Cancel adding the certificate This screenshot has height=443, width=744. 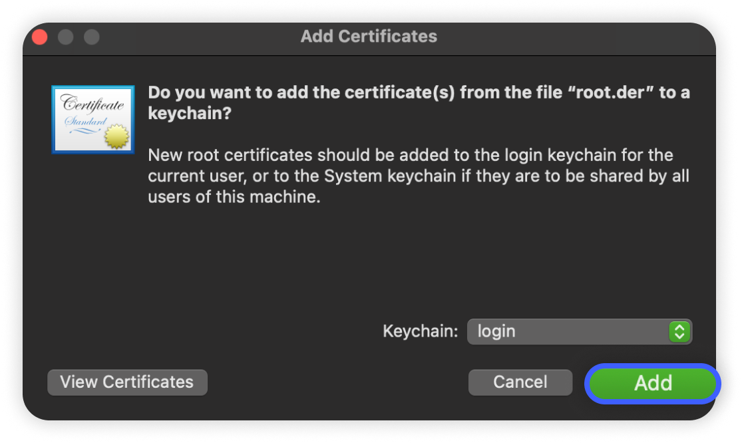pos(520,382)
